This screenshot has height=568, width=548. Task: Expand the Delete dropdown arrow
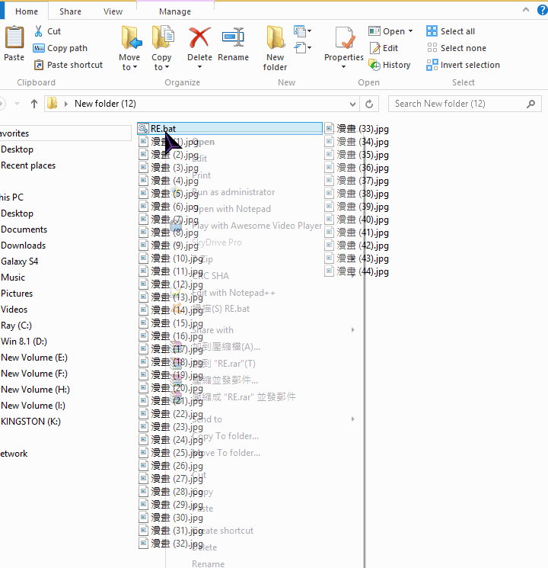(x=199, y=66)
